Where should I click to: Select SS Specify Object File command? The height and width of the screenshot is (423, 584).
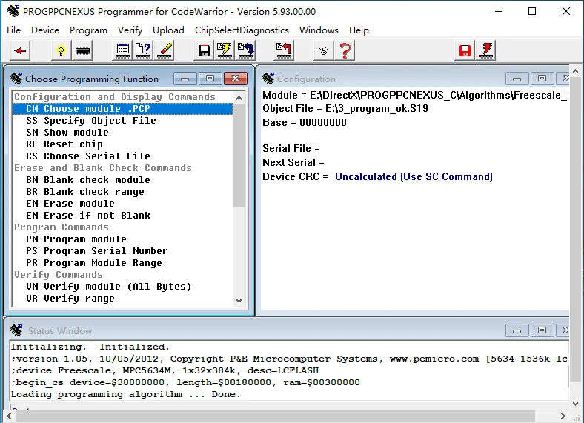91,121
